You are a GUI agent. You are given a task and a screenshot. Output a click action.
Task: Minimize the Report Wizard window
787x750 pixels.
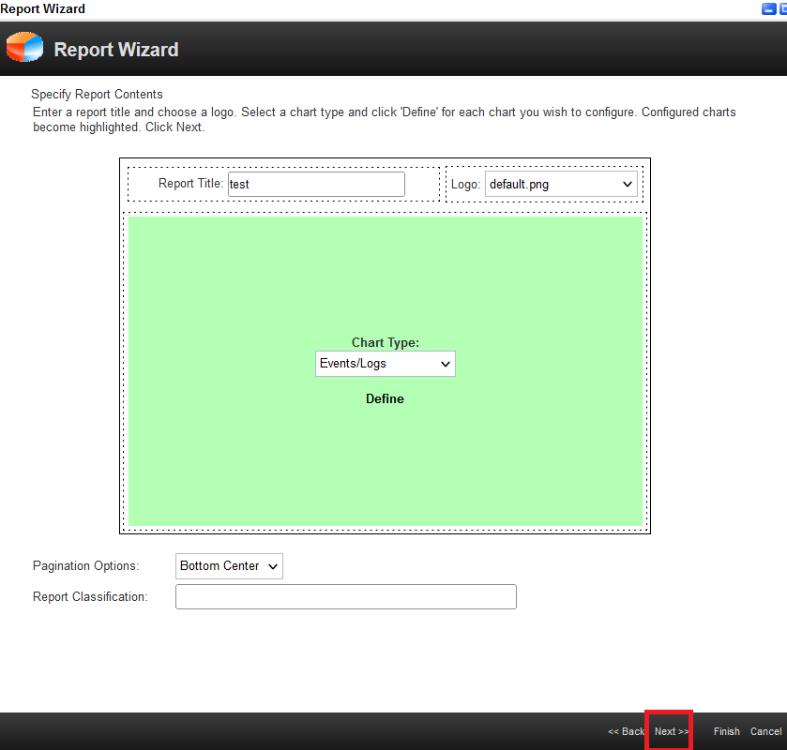pyautogui.click(x=768, y=8)
